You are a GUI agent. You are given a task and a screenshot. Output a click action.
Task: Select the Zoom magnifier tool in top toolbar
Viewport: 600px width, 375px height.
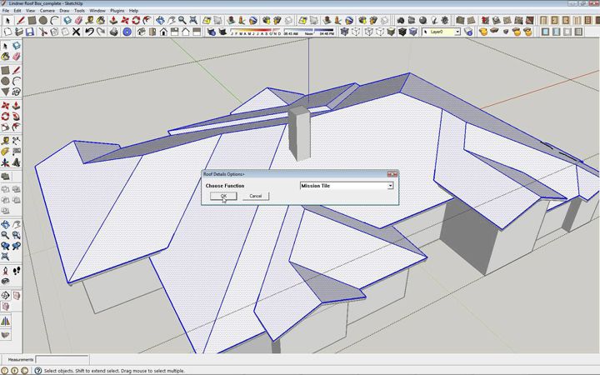pyautogui.click(x=182, y=20)
